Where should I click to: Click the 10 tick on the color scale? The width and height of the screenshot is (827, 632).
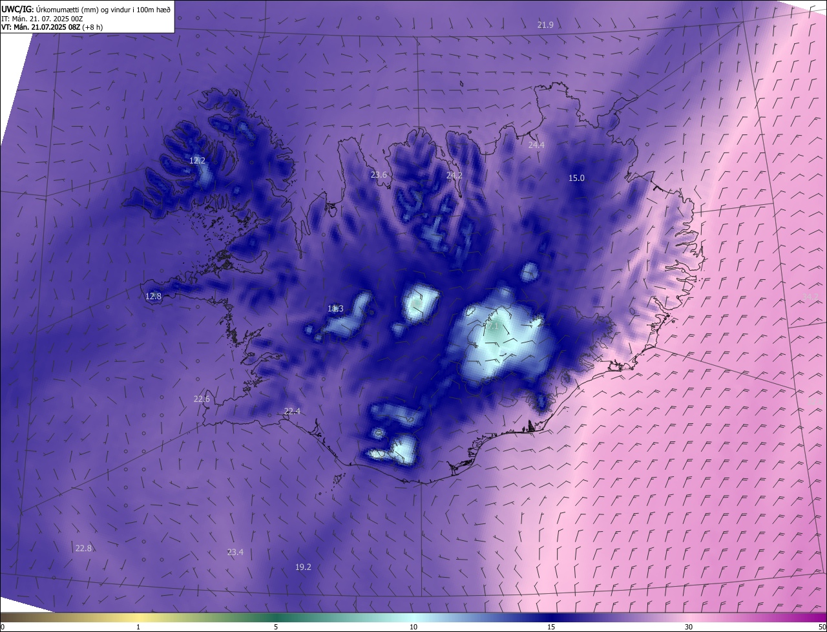pyautogui.click(x=413, y=627)
